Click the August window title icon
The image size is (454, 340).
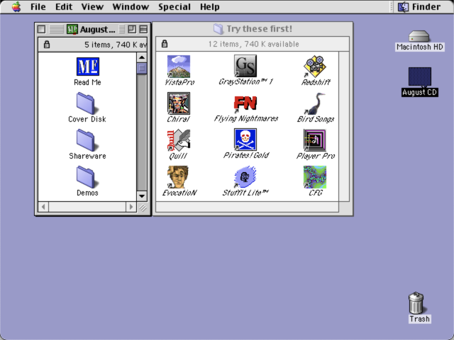pos(72,29)
